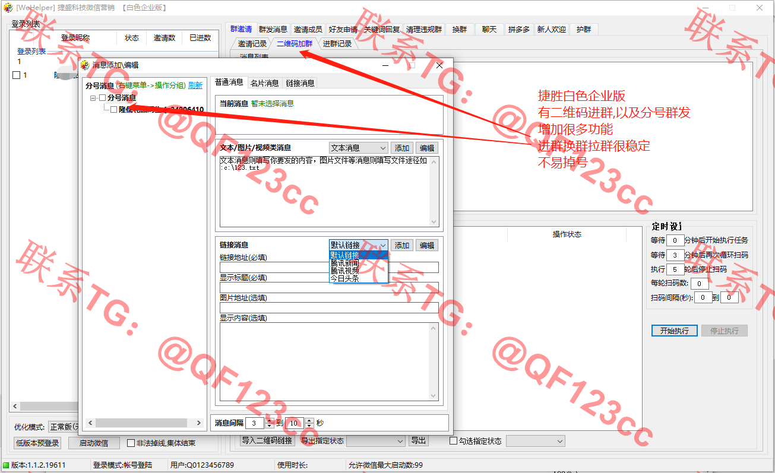Click the 分钟后开始执行任务 wait input
This screenshot has height=473, width=775.
pyautogui.click(x=675, y=240)
